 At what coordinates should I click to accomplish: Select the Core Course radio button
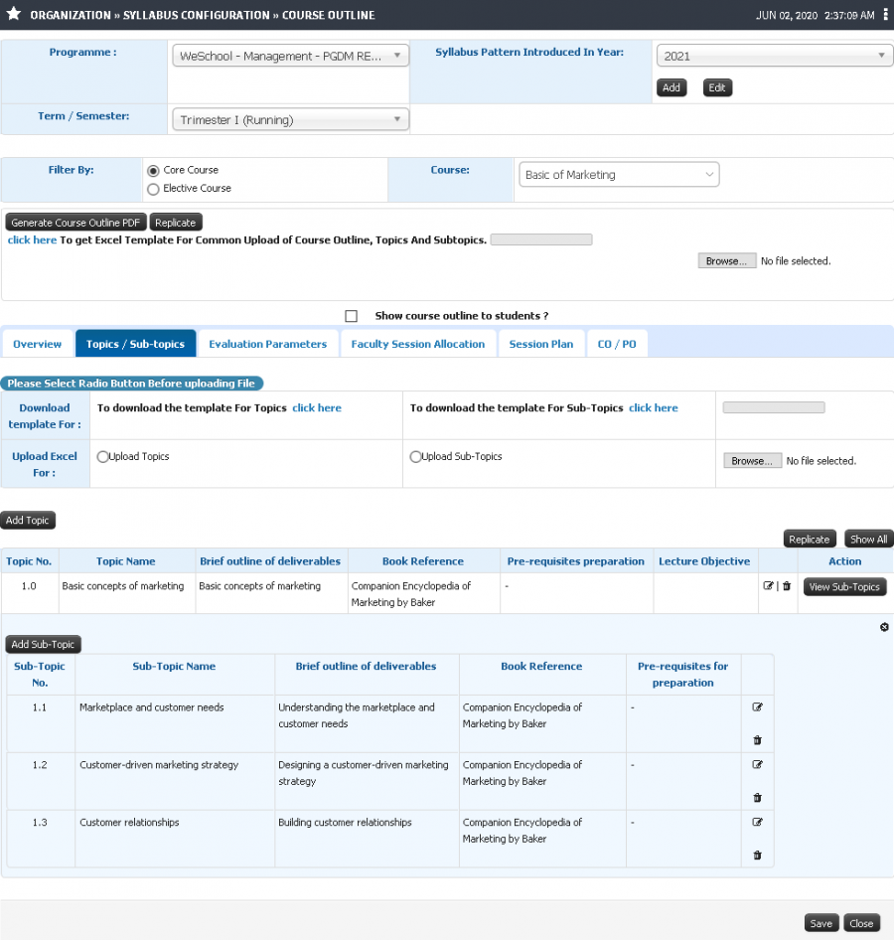pyautogui.click(x=153, y=171)
